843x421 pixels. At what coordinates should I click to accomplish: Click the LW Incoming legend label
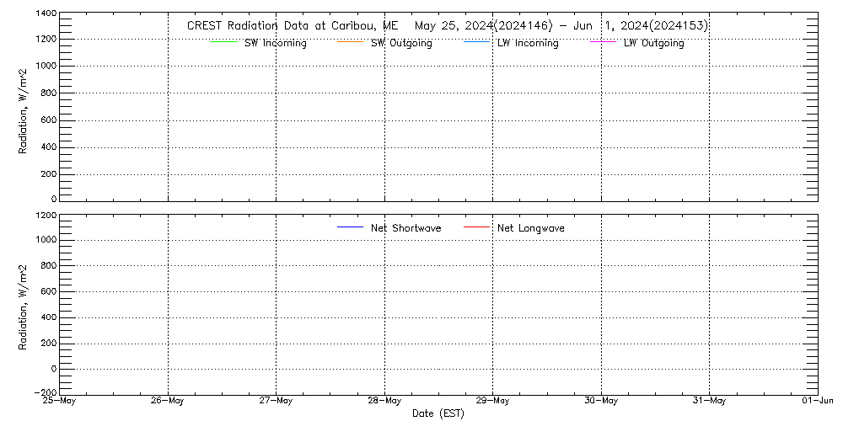click(528, 44)
